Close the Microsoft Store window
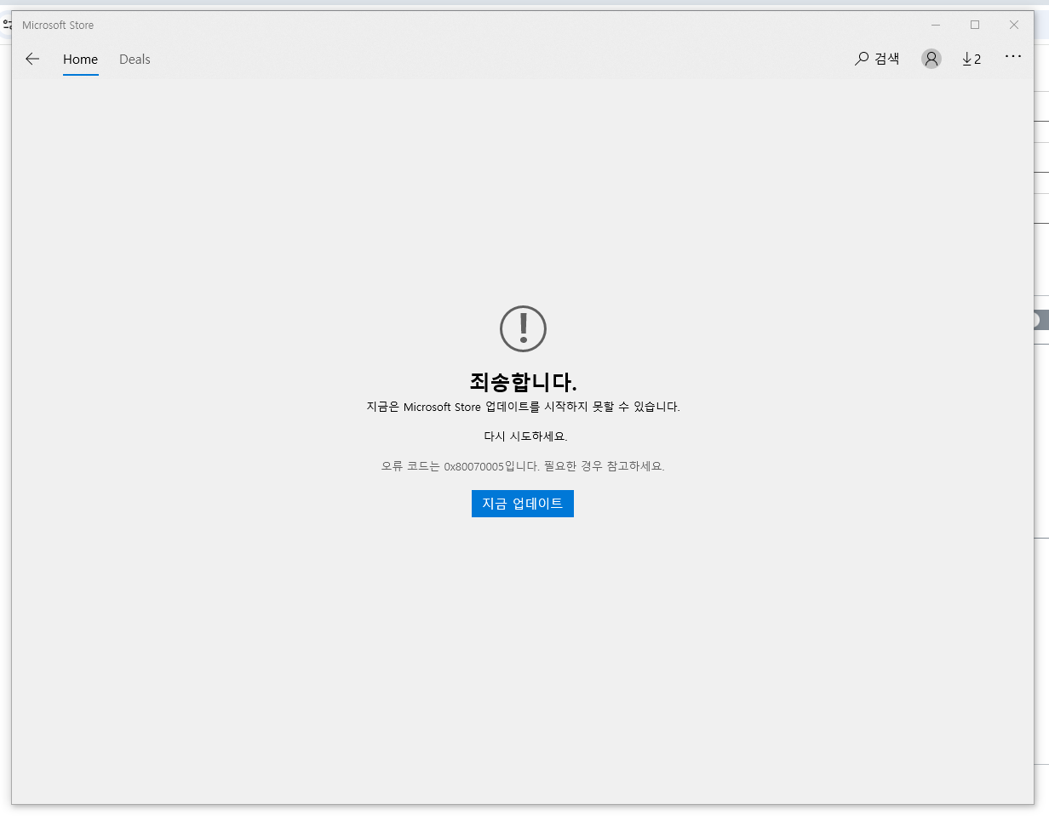The width and height of the screenshot is (1049, 821). coord(1014,25)
